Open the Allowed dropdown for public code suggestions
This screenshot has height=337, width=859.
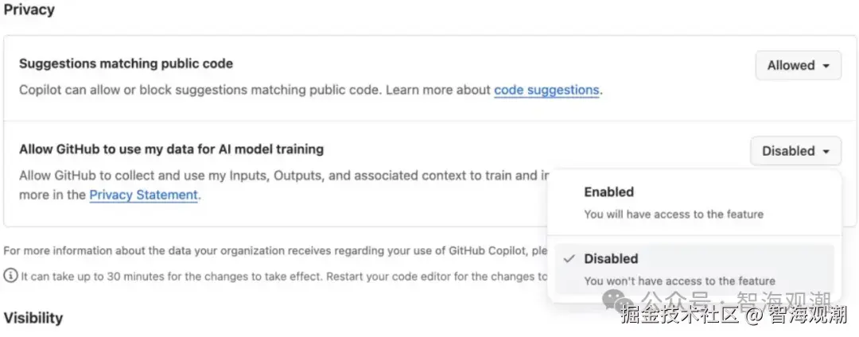[798, 66]
